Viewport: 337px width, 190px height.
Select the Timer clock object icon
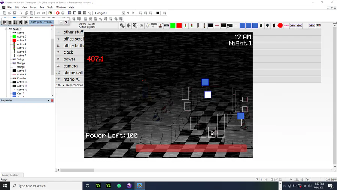pyautogui.click(x=141, y=26)
